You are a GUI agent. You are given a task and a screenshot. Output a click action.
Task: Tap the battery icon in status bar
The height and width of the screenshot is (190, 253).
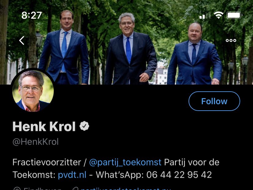234,15
